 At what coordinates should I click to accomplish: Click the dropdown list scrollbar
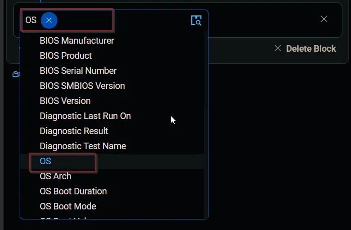pos(206,125)
